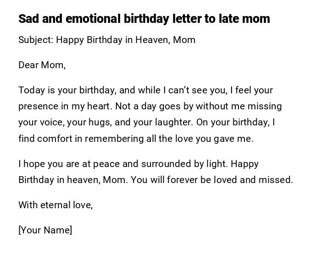Click the word "Today" starting the first paragraph
The image size is (321, 259).
(x=30, y=90)
